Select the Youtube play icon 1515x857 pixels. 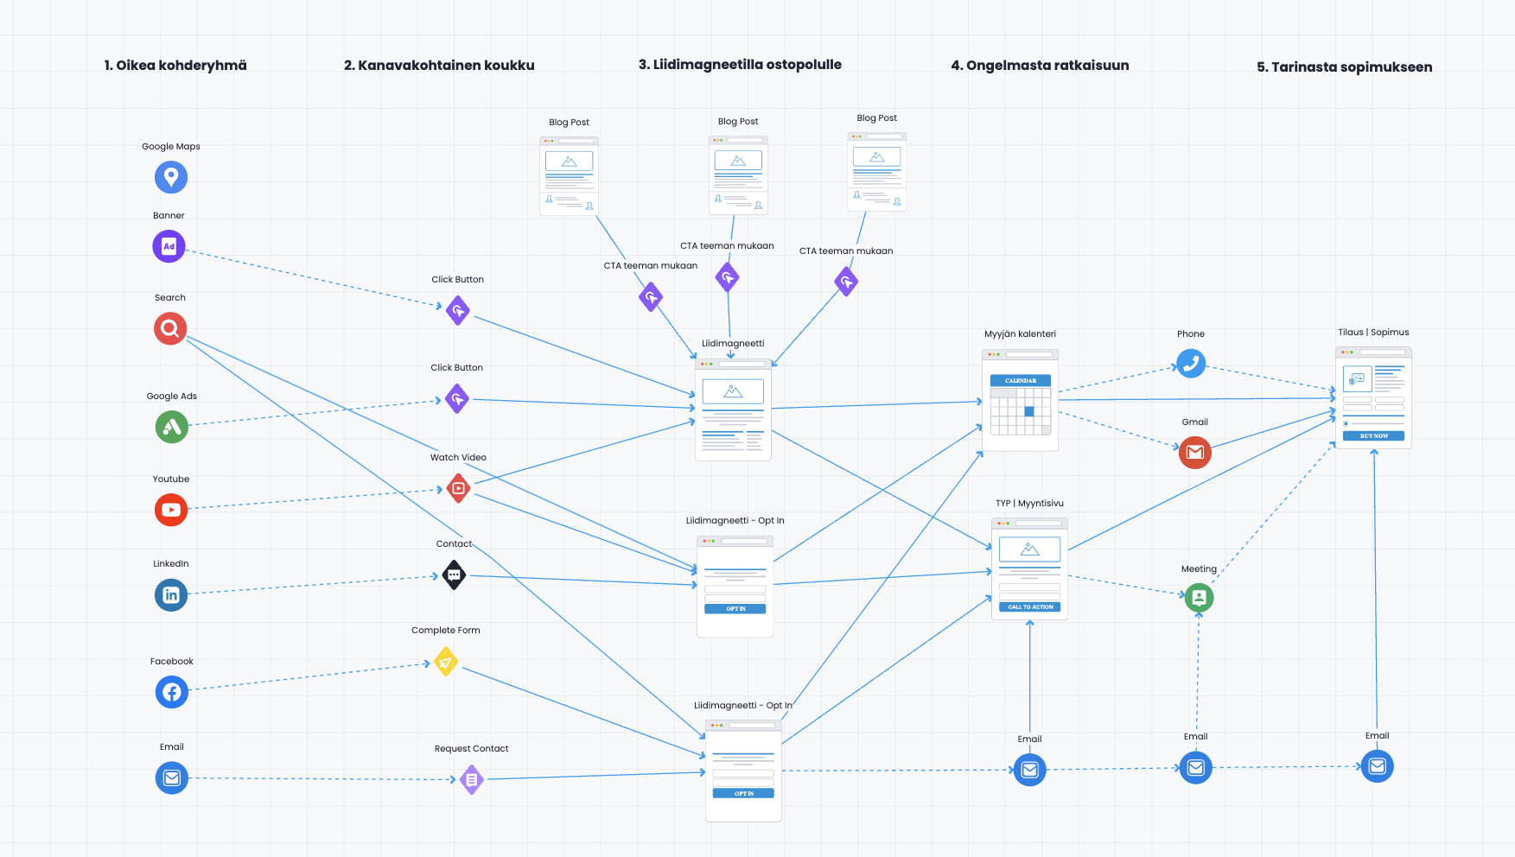[171, 510]
